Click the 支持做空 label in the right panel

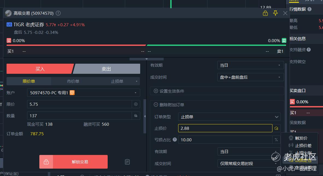(x=298, y=61)
